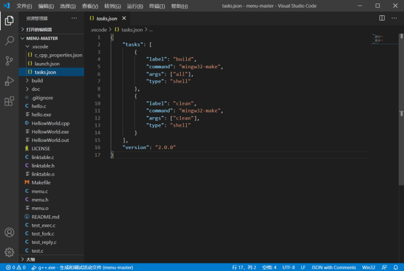The height and width of the screenshot is (271, 404).
Task: Select language mode JSON with Comments
Action: [333, 267]
